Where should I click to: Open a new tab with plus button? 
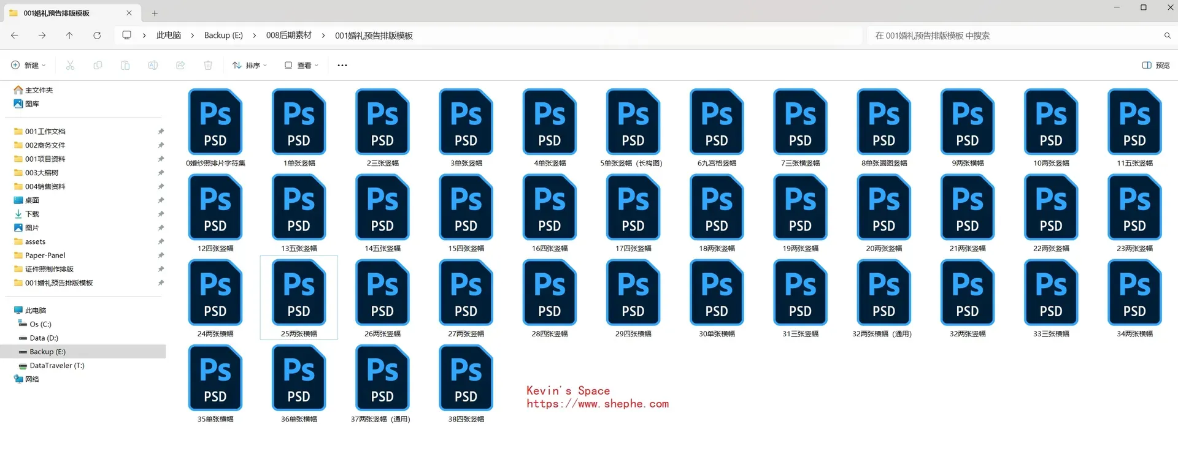[155, 13]
